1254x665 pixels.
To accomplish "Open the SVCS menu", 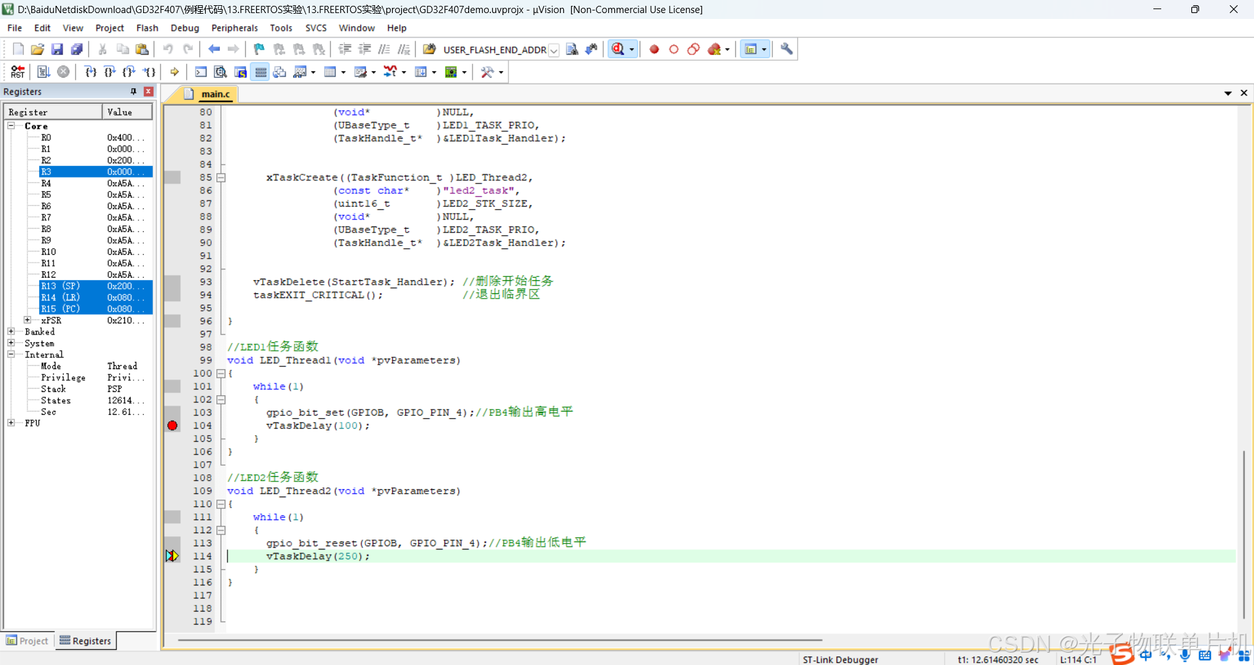I will point(316,28).
